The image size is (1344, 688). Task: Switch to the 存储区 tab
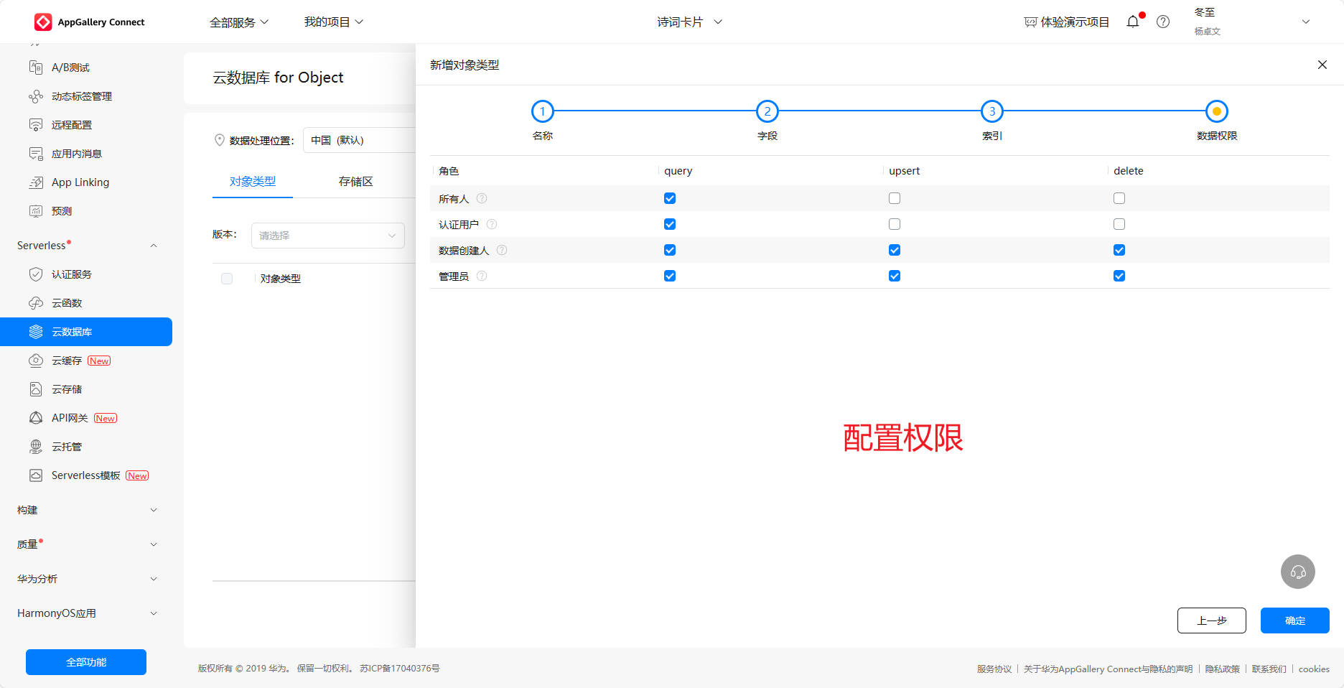click(x=356, y=182)
